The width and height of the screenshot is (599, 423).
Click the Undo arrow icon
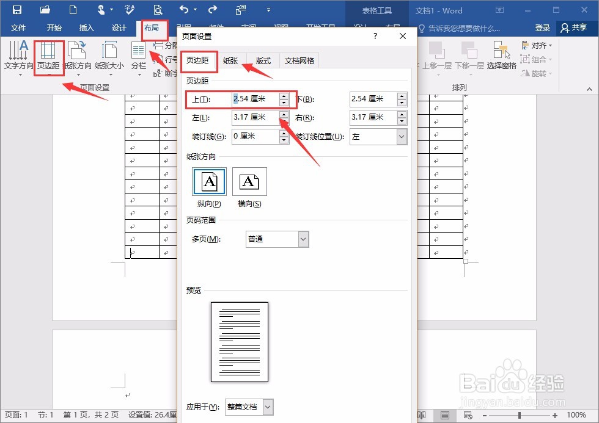tap(183, 10)
